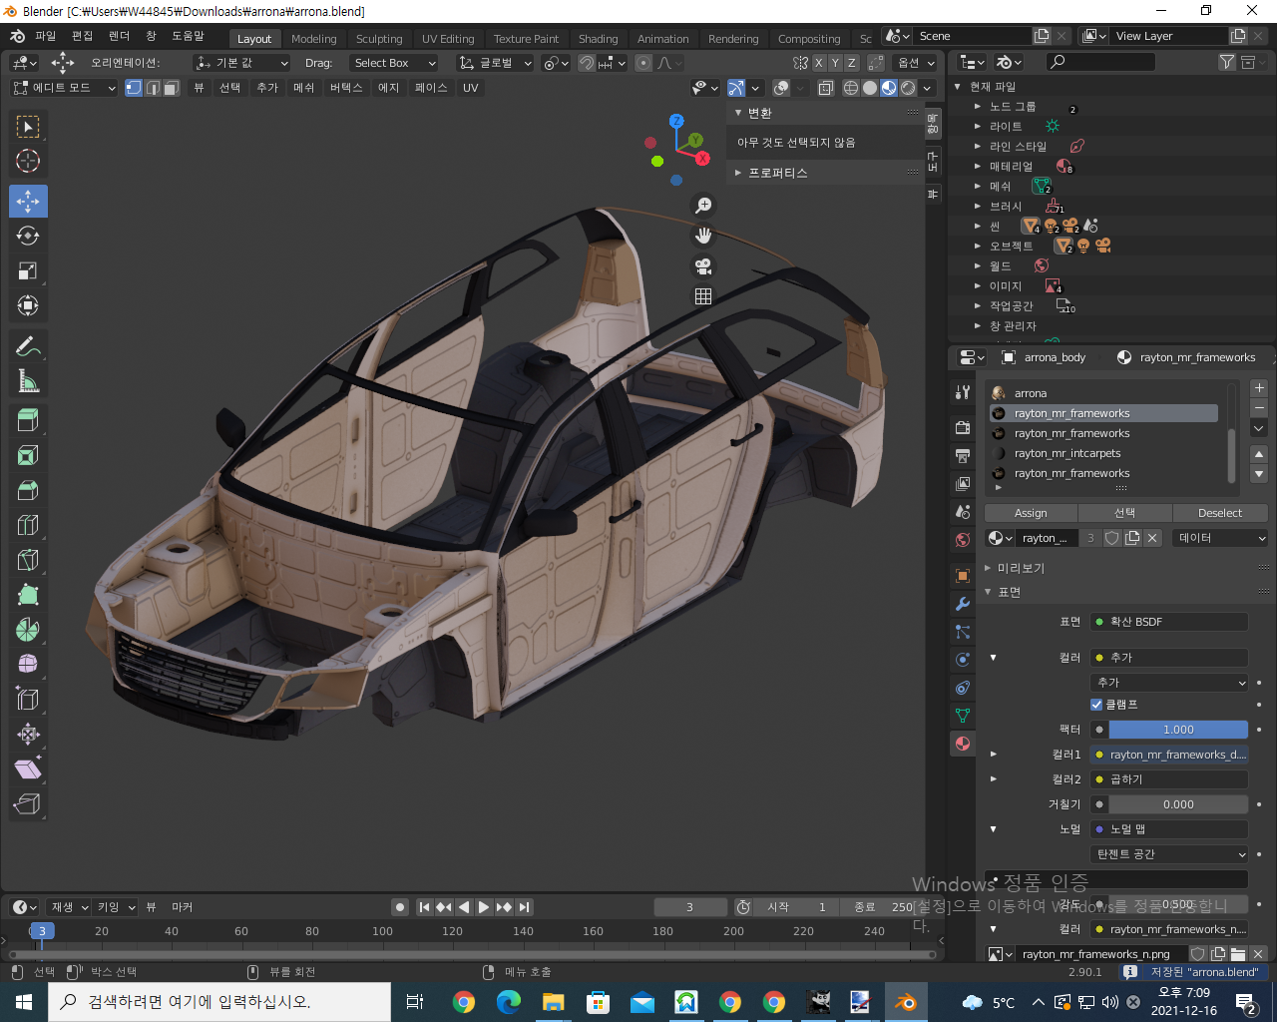
Task: Expand the 프로퍼티스 panel
Action: (777, 173)
